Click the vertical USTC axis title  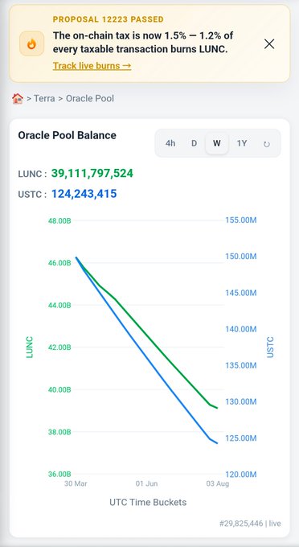point(270,348)
